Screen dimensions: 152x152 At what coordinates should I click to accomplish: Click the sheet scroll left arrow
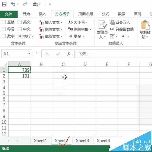[x=9, y=141]
